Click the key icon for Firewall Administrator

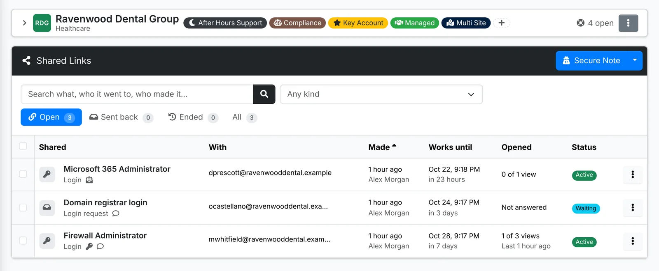[x=47, y=241]
